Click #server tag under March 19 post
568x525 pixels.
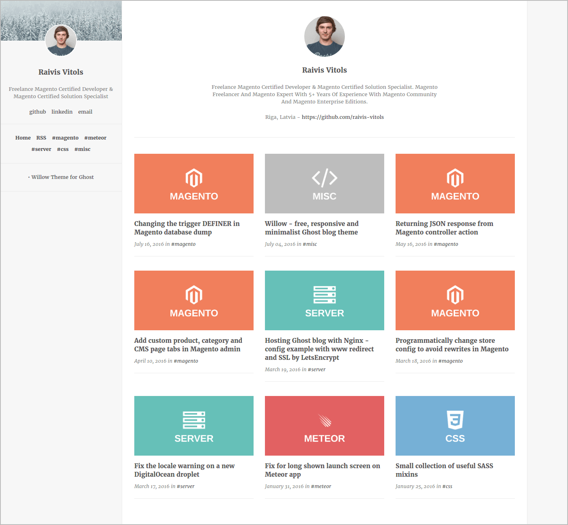(x=317, y=369)
